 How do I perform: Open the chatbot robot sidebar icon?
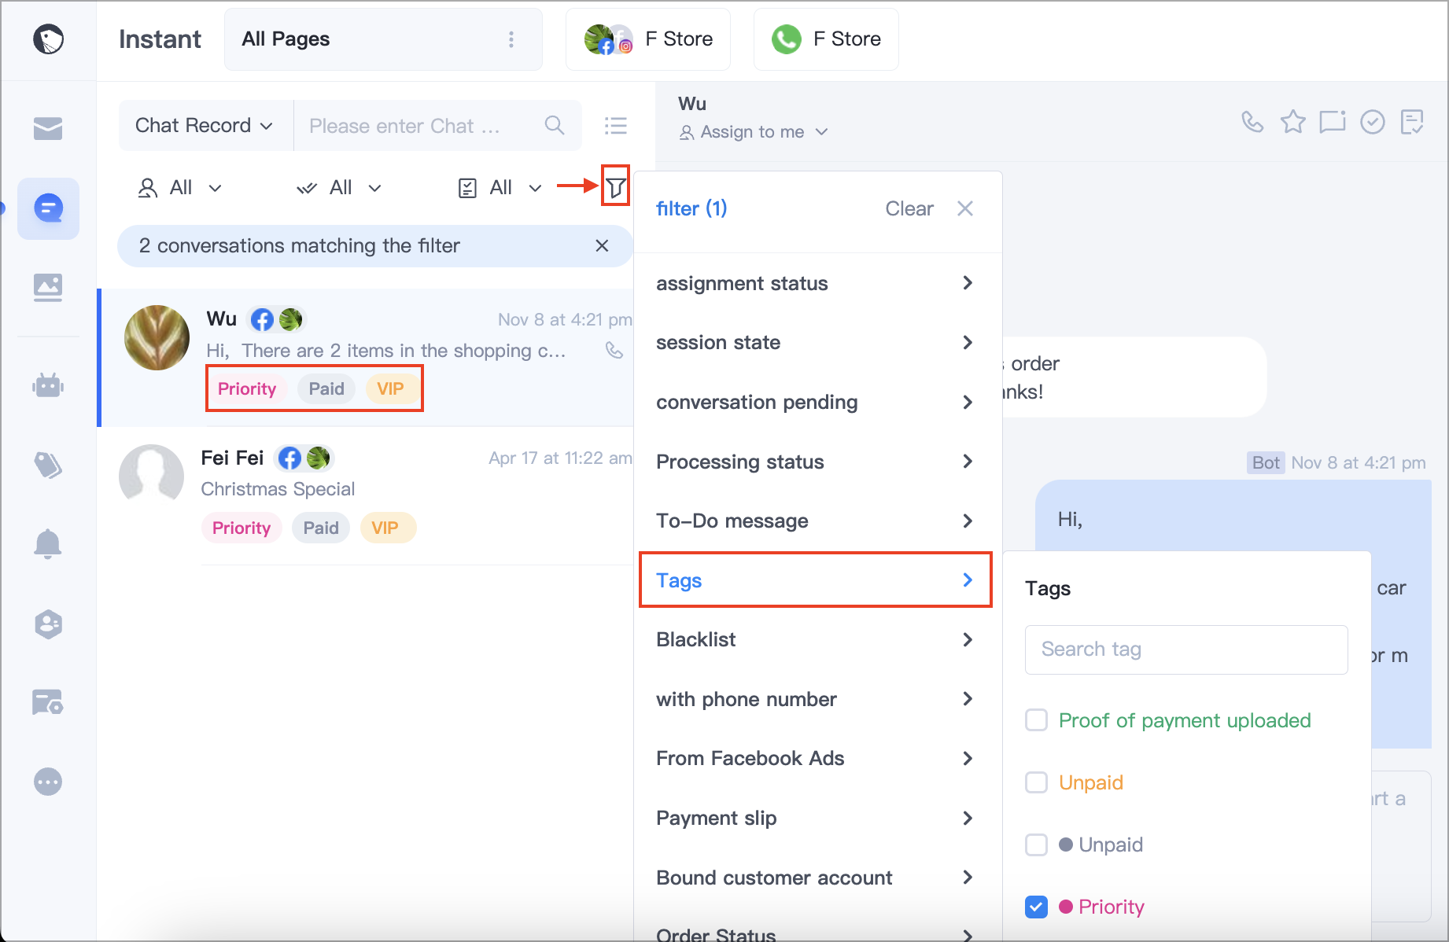coord(48,385)
